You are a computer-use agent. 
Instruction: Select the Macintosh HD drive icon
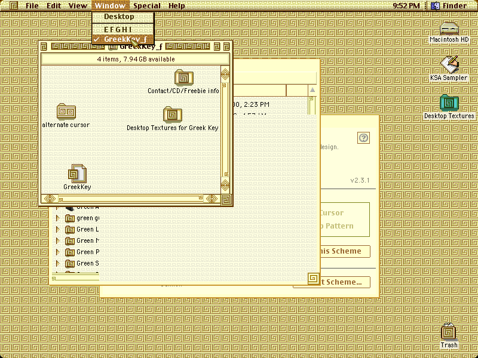449,29
